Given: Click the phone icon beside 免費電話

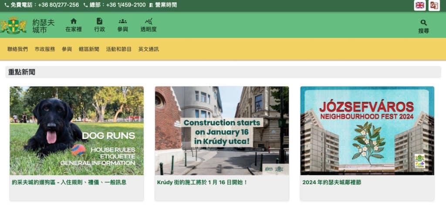Looking at the screenshot, I should click(x=7, y=5).
